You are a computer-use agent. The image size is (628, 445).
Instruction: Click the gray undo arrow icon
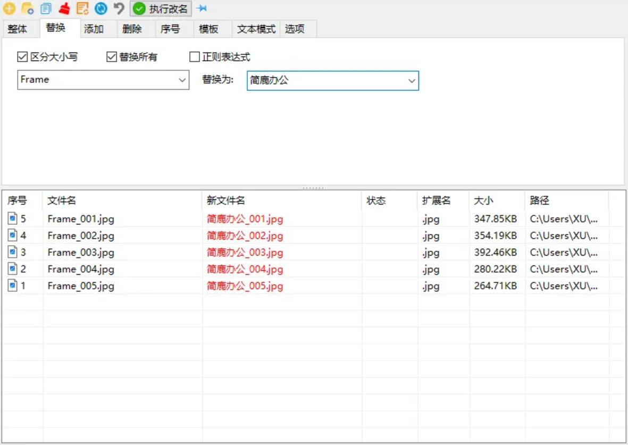pos(119,8)
